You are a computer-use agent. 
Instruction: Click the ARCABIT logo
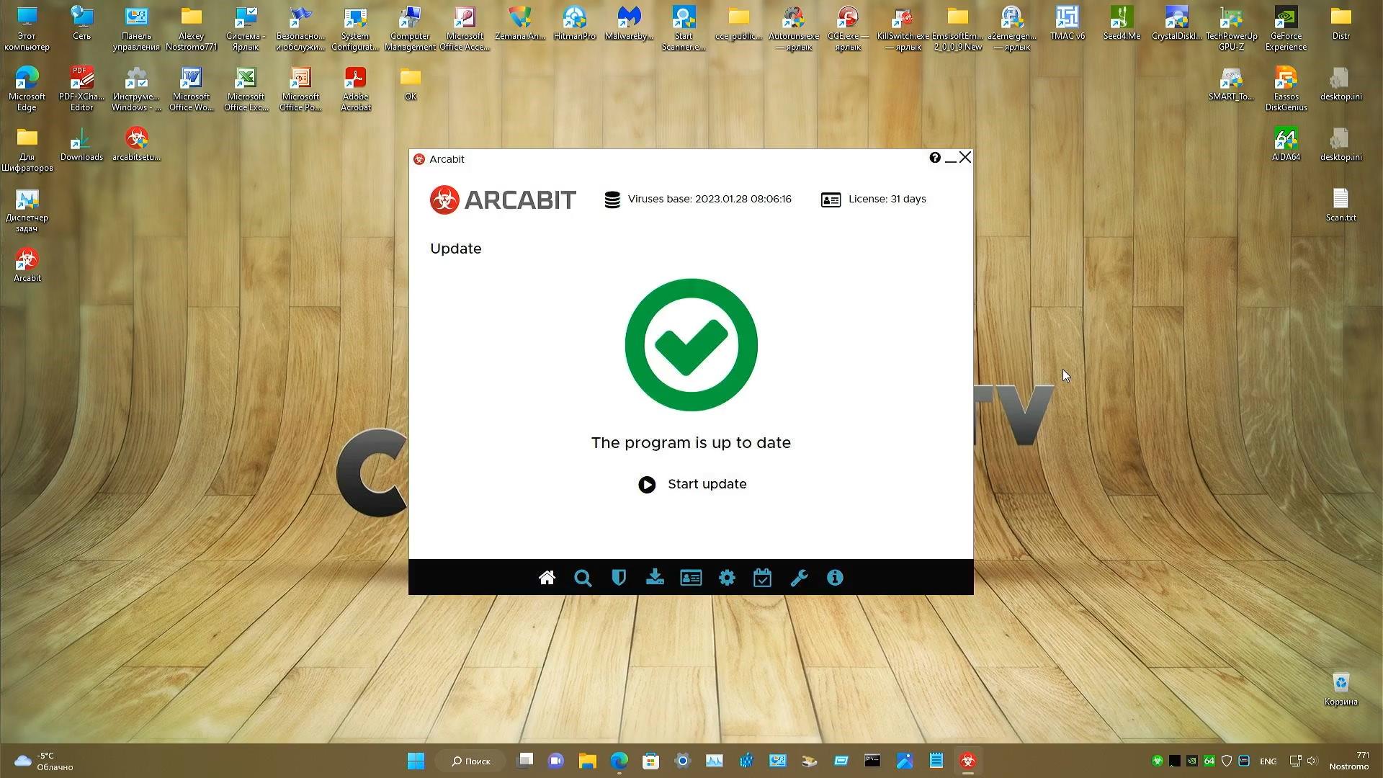coord(503,200)
